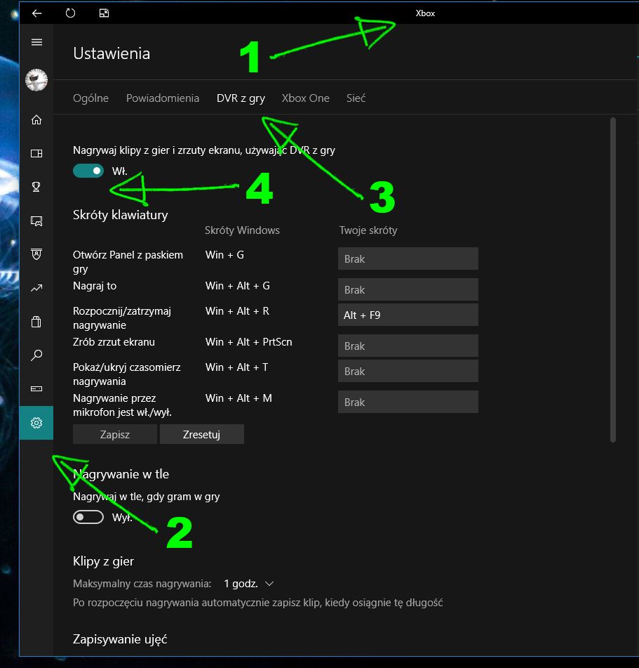Open Game DVR captures in the sidebar

pos(36,221)
